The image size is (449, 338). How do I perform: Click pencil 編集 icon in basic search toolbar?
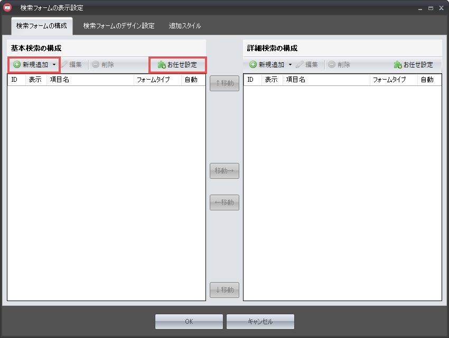click(64, 65)
